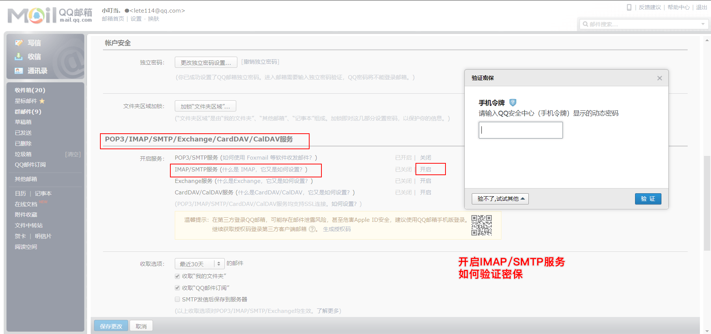Click the QR code image in tip box
The height and width of the screenshot is (334, 711).
click(481, 225)
